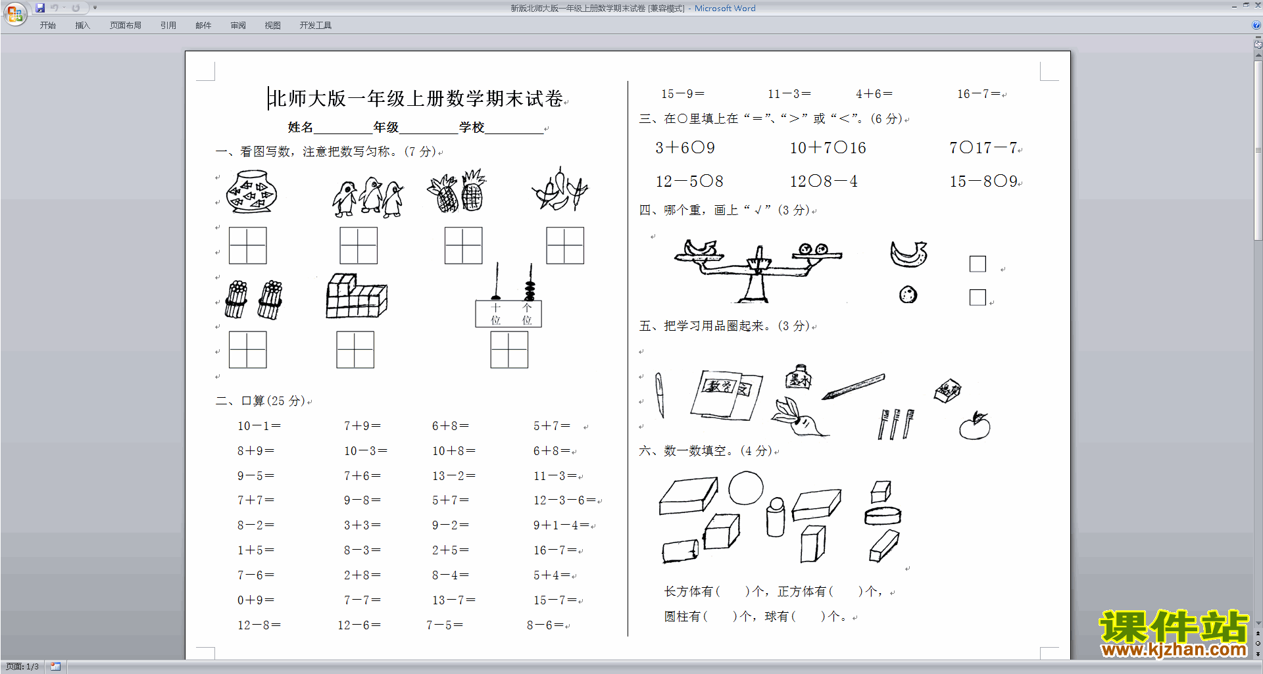Image resolution: width=1263 pixels, height=674 pixels.
Task: Click the answer grid under the fish bowl
Action: 247,245
